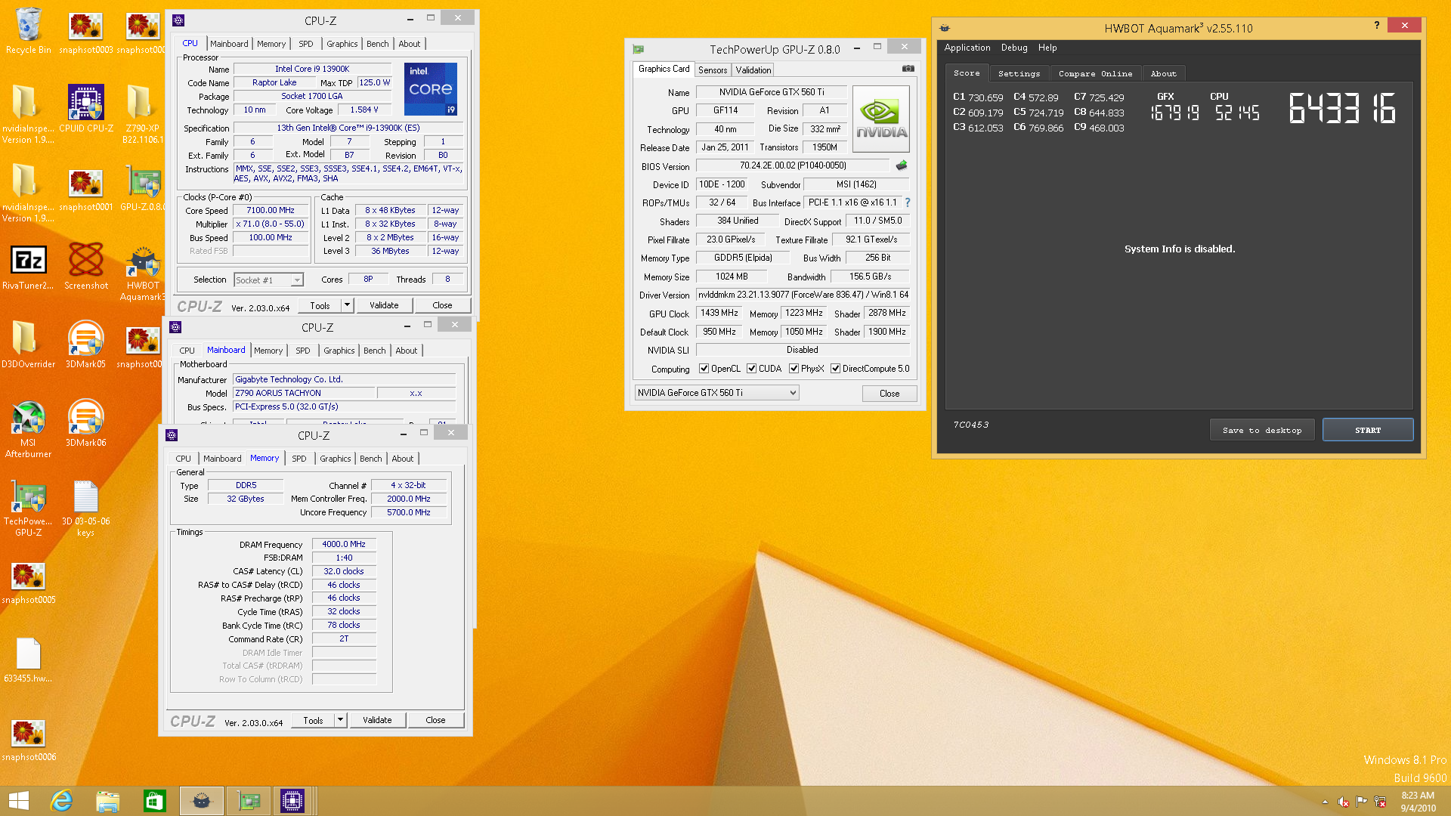The height and width of the screenshot is (816, 1451).
Task: Select the SPD tab in bottom CPU-Z window
Action: pos(299,459)
